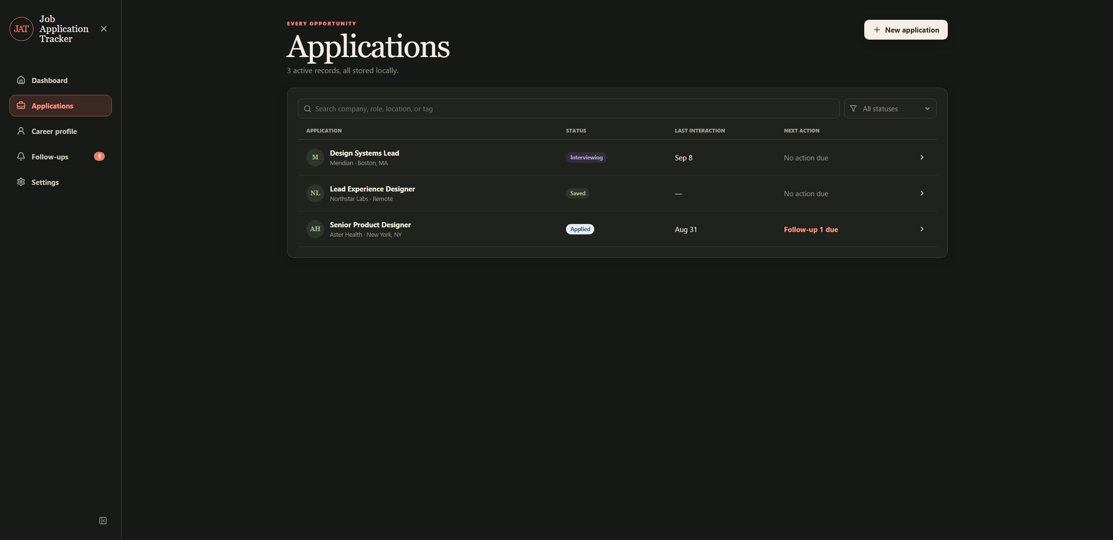1113x540 pixels.
Task: Click the Dashboard home icon
Action: tap(21, 80)
